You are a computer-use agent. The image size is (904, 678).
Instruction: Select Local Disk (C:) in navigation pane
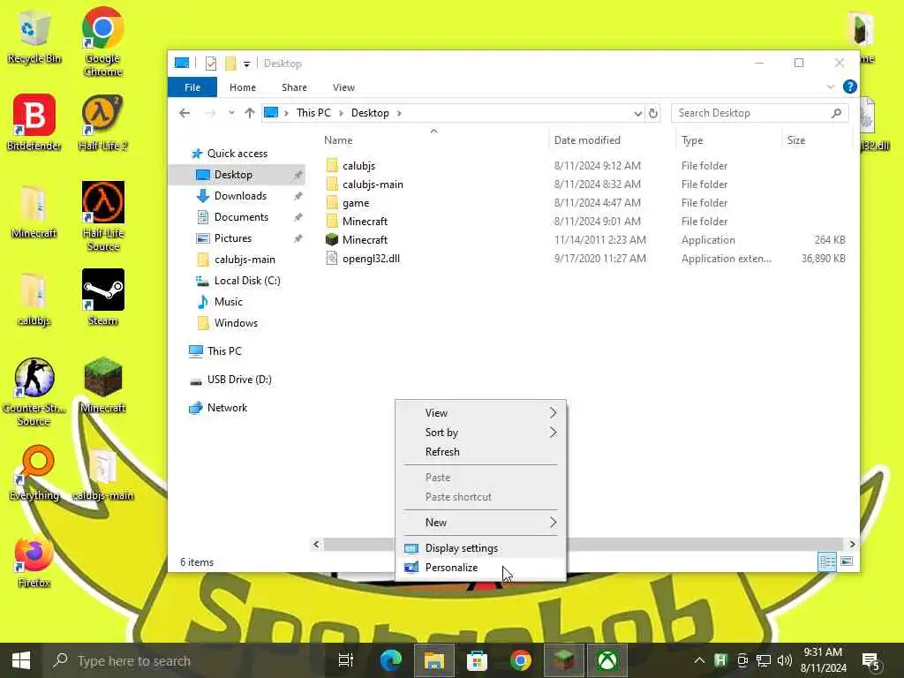point(247,281)
